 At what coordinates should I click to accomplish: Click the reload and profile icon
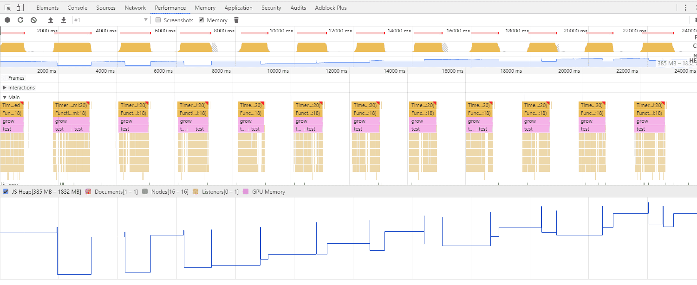pyautogui.click(x=20, y=20)
